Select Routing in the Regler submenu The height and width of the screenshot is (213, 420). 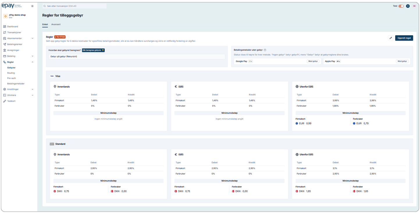point(11,73)
